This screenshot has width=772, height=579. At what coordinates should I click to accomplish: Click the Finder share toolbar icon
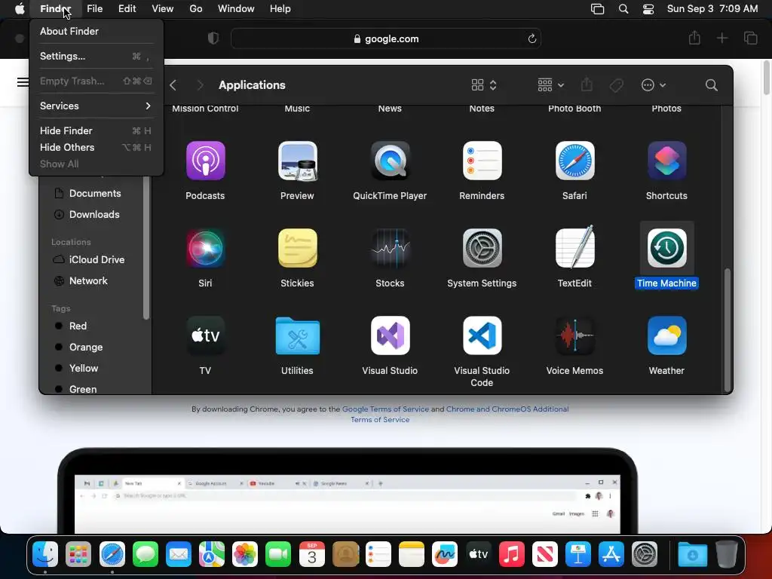click(587, 84)
